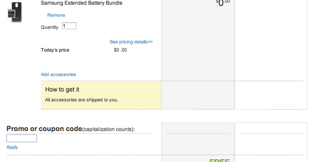
Task: Focus the Quantity input field
Action: click(69, 26)
